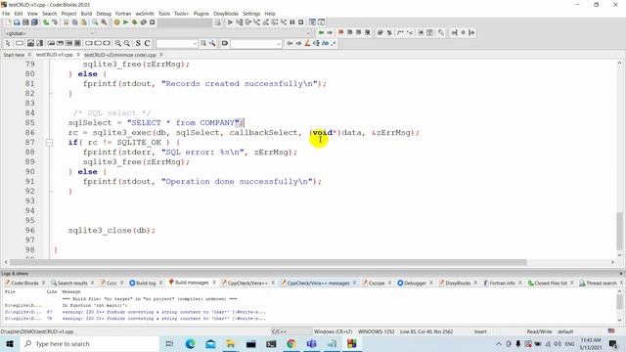Image resolution: width=626 pixels, height=352 pixels.
Task: Open the Plugins menu
Action: [x=201, y=14]
